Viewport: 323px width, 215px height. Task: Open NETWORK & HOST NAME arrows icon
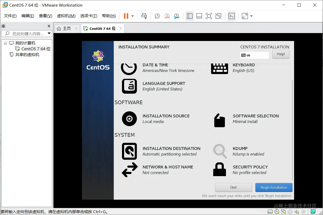point(130,170)
